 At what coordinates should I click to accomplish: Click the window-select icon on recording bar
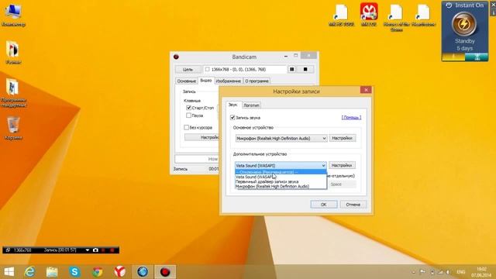pyautogui.click(x=8, y=250)
